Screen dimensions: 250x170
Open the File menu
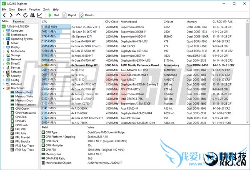(x=4, y=10)
